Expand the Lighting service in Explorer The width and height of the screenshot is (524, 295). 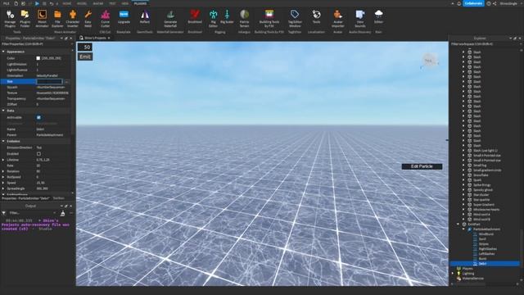(x=453, y=273)
